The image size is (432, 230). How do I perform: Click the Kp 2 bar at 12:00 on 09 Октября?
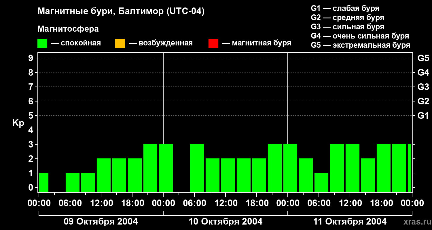click(104, 175)
